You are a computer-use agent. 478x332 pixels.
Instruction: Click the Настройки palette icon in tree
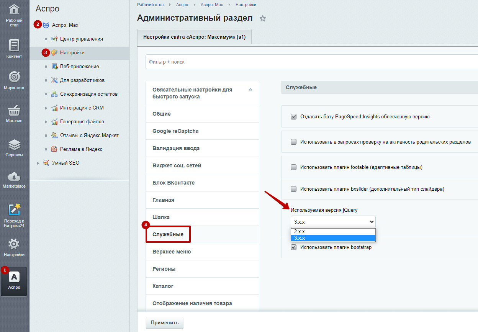(54, 52)
